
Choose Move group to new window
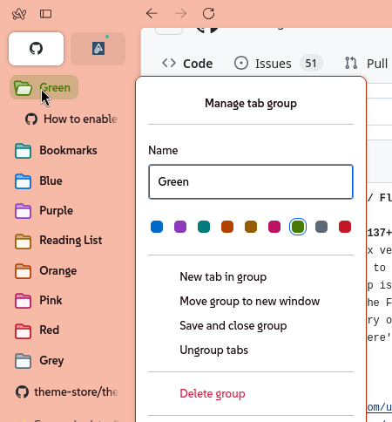click(250, 301)
